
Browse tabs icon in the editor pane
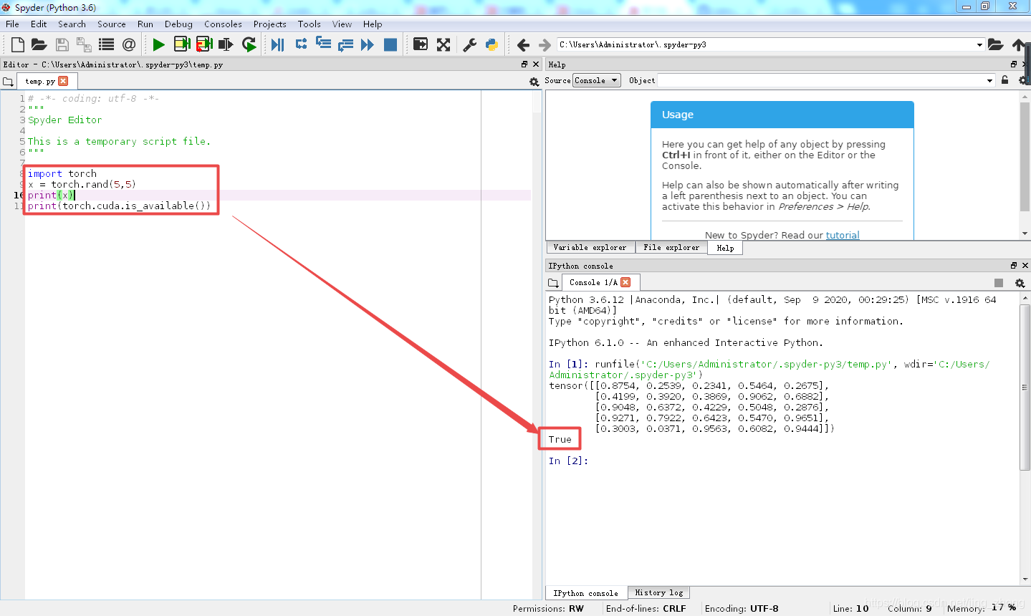(x=8, y=82)
